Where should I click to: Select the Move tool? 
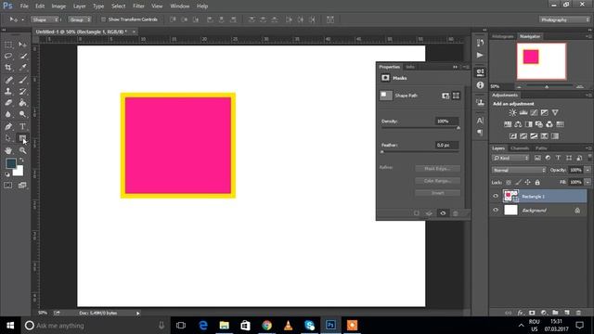pyautogui.click(x=22, y=45)
